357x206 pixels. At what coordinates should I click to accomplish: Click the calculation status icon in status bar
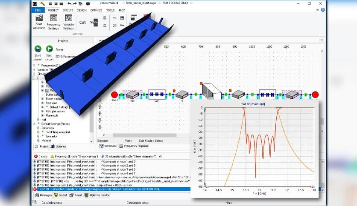click(x=35, y=202)
